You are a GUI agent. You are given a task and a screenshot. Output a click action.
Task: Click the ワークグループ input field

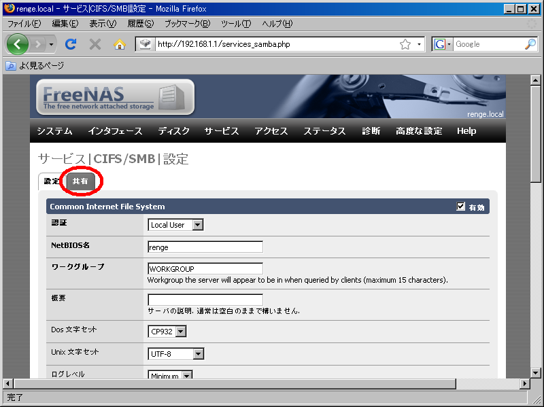pos(205,268)
